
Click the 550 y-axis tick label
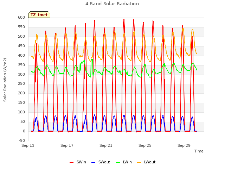pyautogui.click(x=21, y=27)
